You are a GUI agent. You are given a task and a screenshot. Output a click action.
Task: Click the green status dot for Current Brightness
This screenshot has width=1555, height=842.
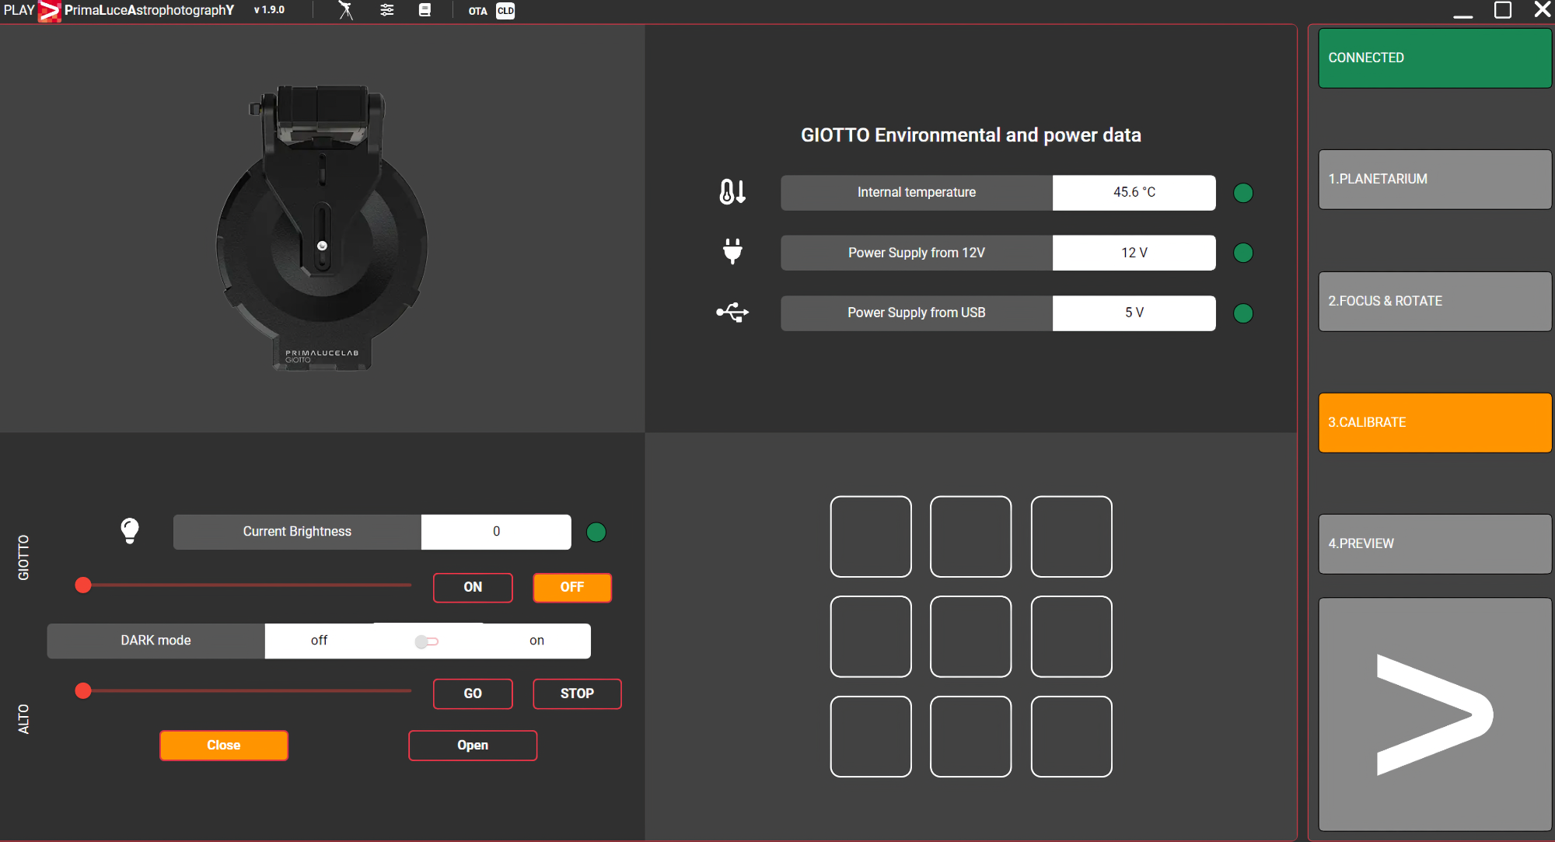(x=596, y=532)
